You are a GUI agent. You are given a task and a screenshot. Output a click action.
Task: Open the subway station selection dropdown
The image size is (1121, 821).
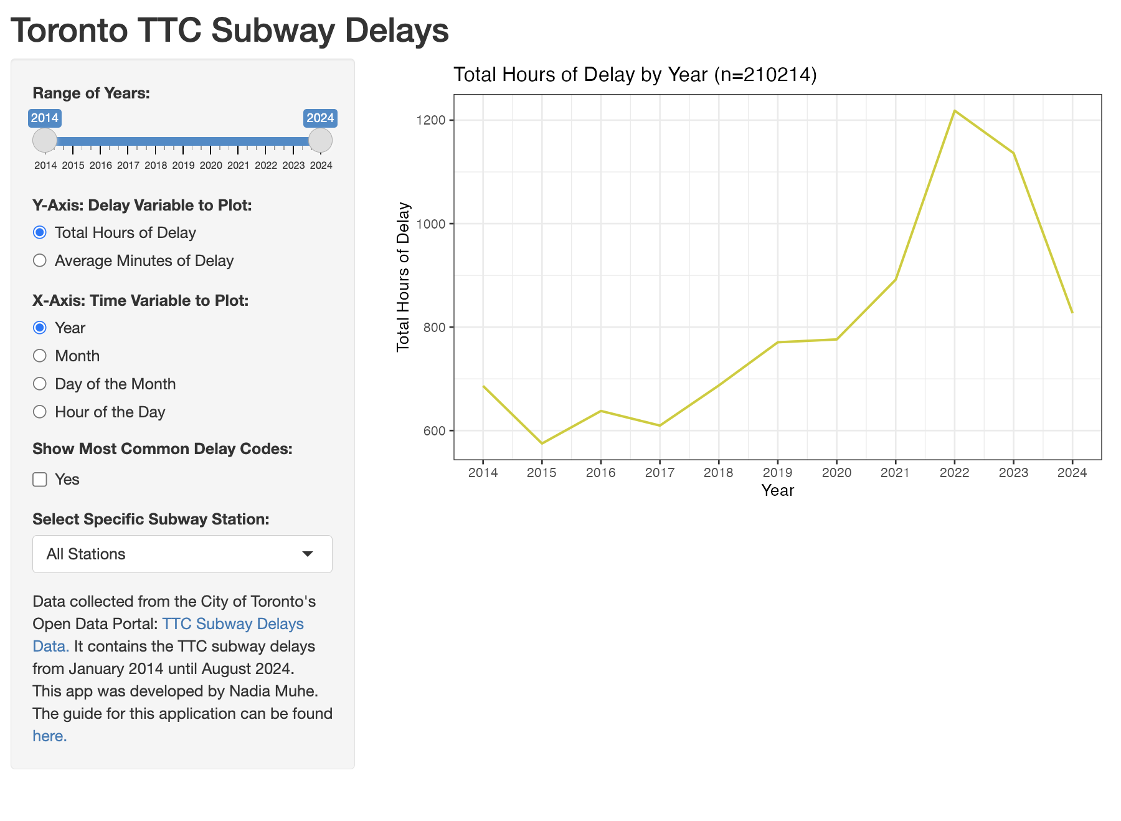pyautogui.click(x=181, y=554)
